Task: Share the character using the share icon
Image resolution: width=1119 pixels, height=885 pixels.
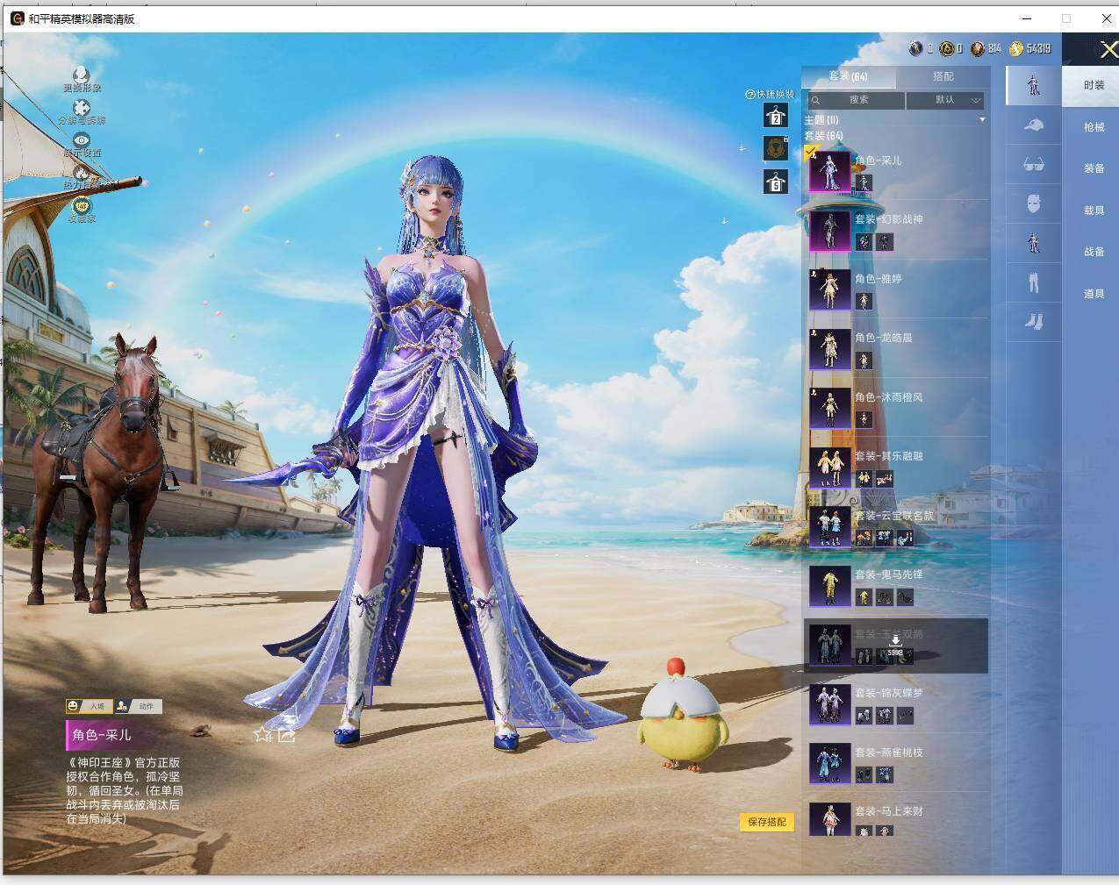Action: 286,735
